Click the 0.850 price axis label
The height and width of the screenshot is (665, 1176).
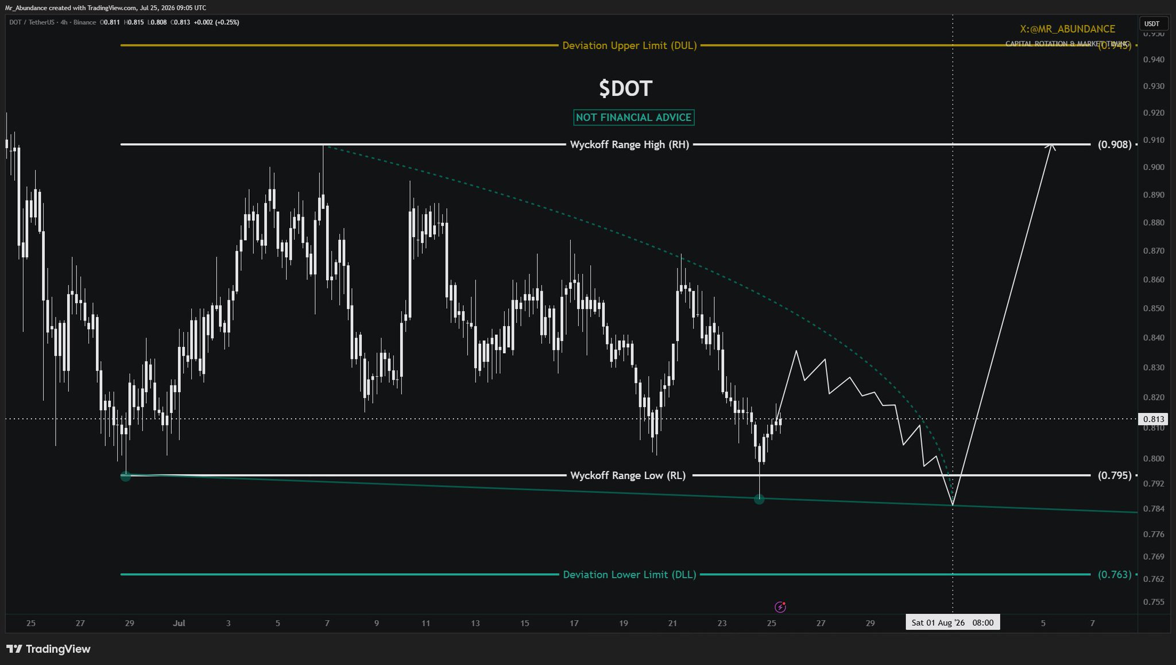(x=1153, y=308)
